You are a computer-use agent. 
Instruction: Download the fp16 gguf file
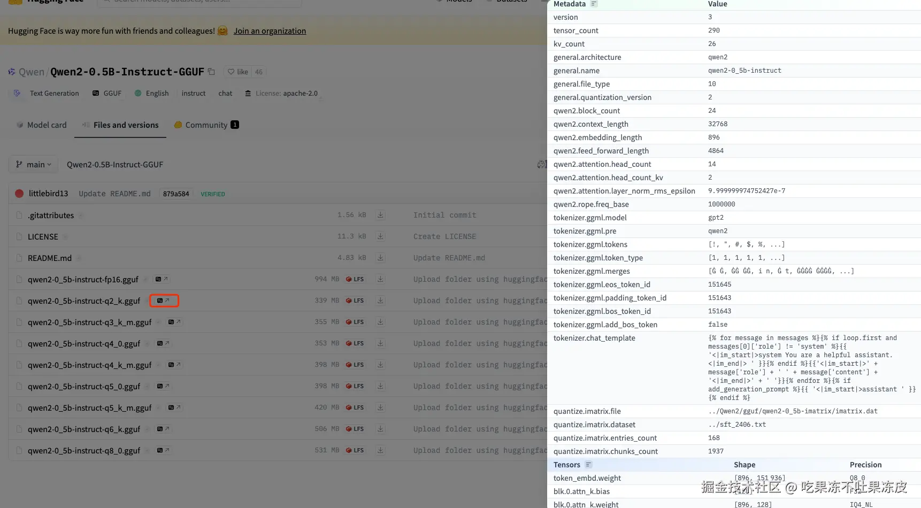pyautogui.click(x=380, y=279)
